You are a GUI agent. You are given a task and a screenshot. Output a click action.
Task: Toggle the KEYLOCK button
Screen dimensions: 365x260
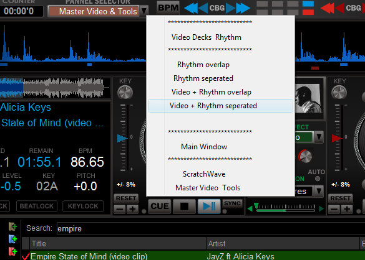[83, 206]
